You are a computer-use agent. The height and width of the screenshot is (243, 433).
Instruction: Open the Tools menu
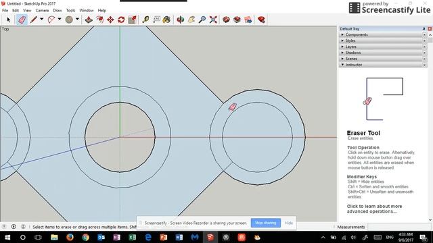(x=70, y=11)
